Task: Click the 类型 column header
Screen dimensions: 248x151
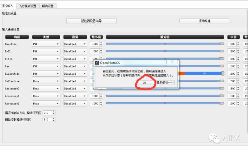Action: click(x=46, y=37)
